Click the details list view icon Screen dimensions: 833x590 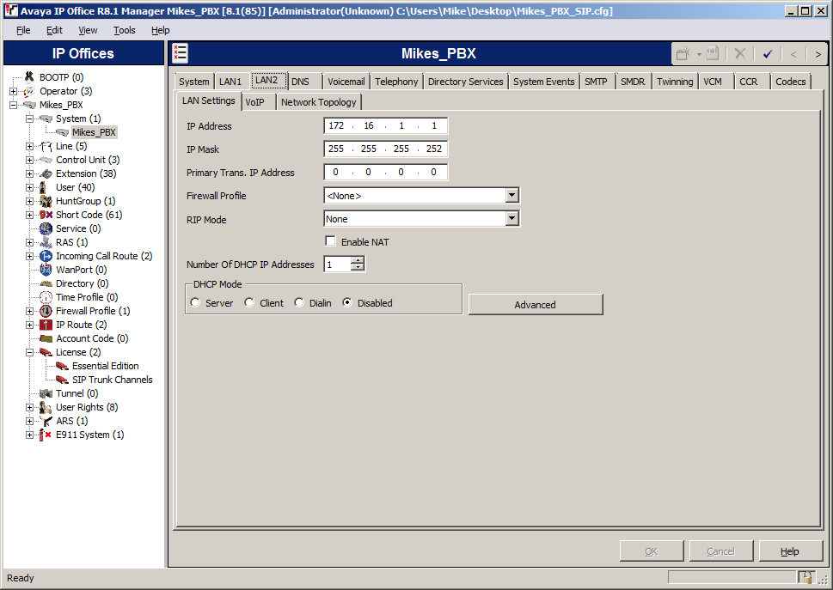180,53
